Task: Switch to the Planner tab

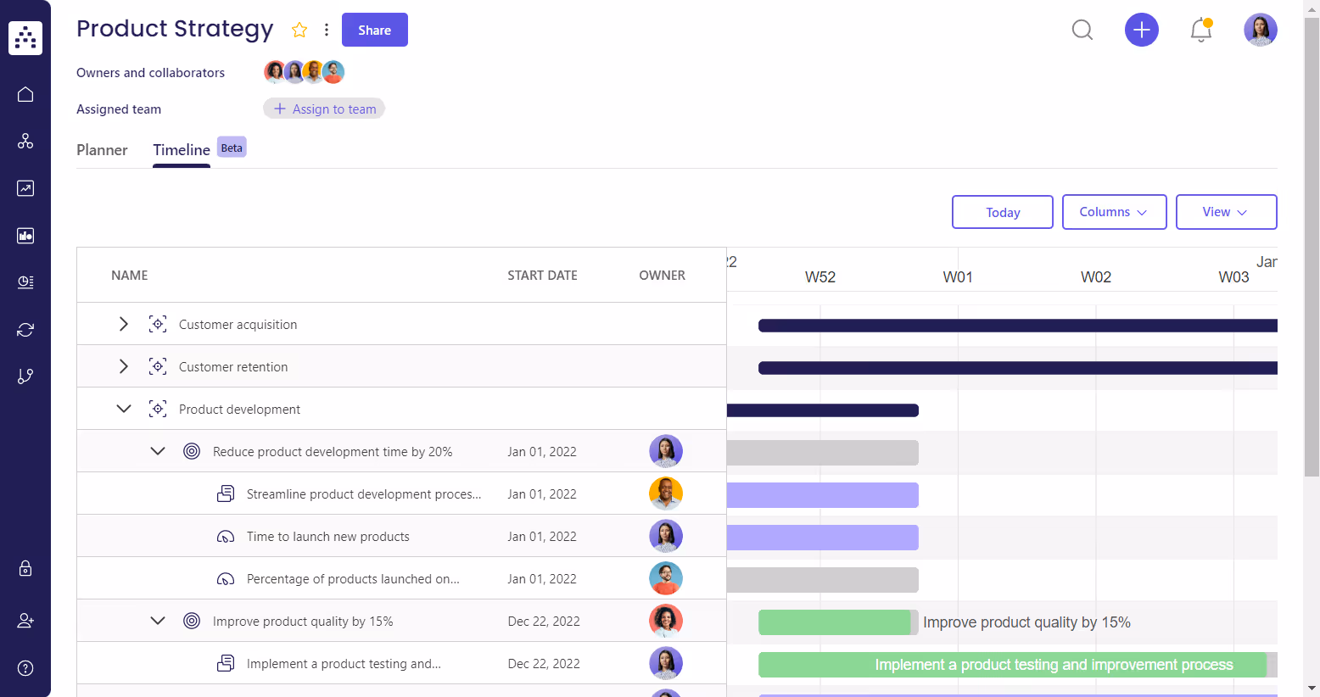Action: 102,150
